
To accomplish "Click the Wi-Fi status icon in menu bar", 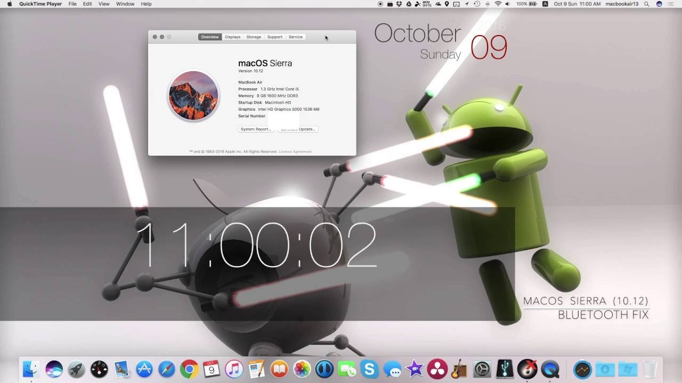I will (x=498, y=4).
